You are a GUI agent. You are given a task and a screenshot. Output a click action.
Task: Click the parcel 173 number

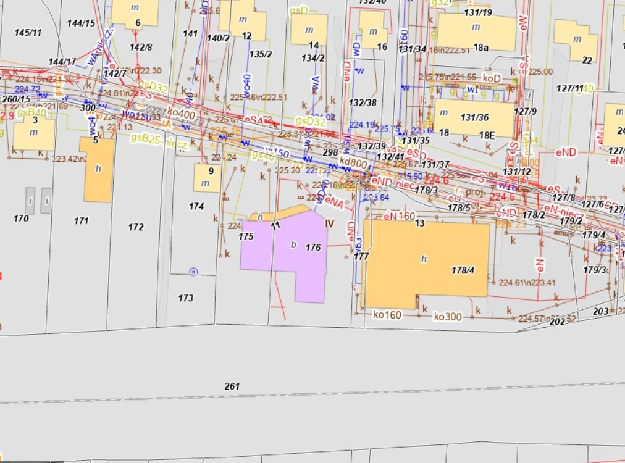tap(186, 298)
